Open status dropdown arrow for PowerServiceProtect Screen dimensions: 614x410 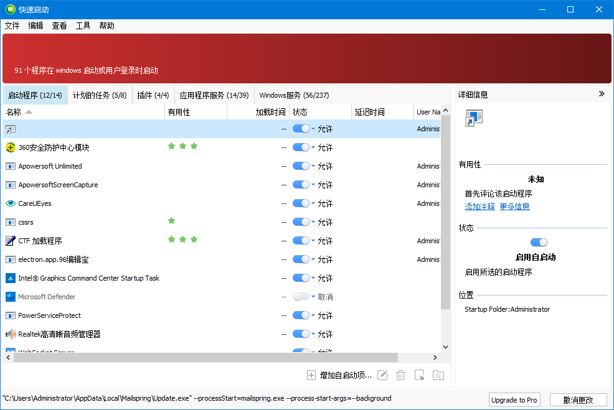pos(313,316)
